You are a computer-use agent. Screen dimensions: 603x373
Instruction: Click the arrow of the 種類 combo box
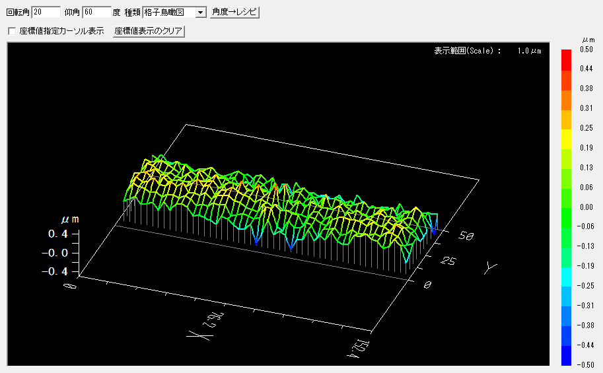point(200,13)
